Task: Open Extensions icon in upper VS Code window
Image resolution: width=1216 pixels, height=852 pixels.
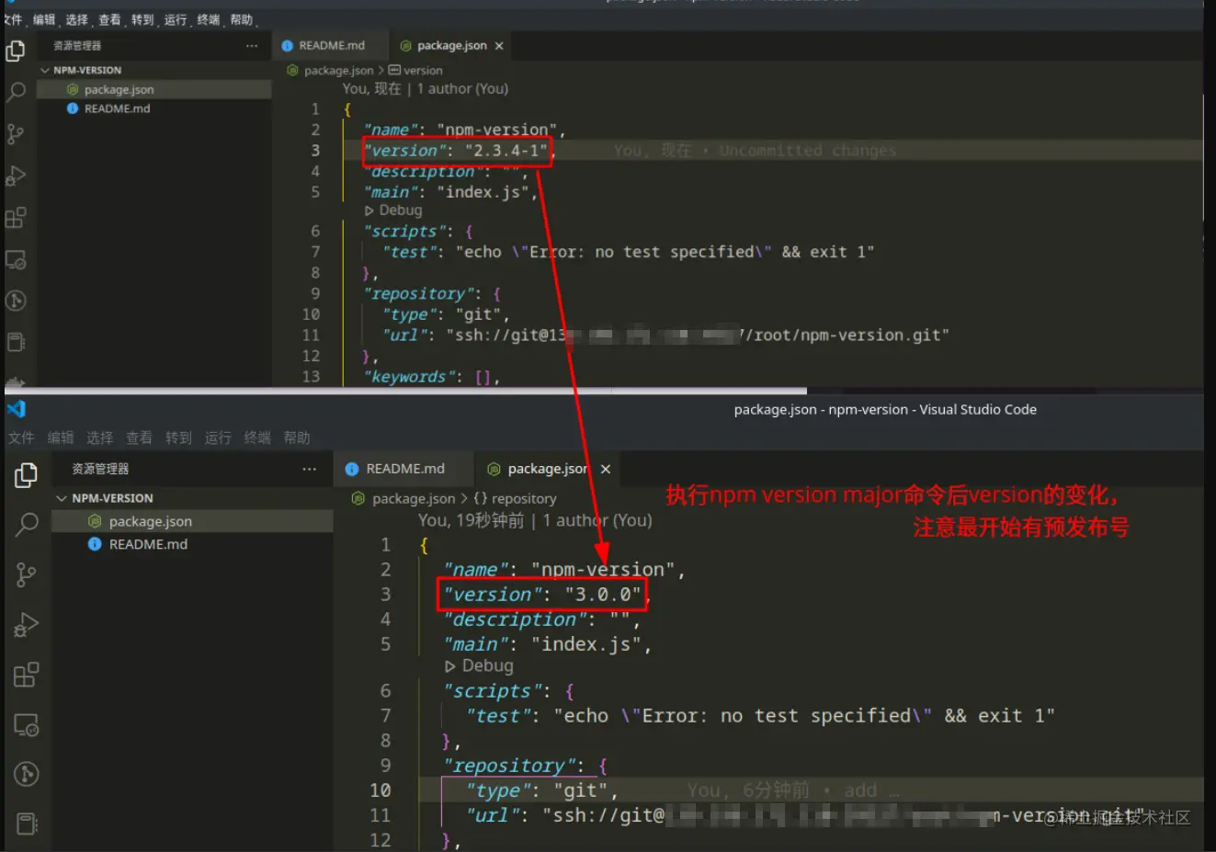Action: coord(16,218)
